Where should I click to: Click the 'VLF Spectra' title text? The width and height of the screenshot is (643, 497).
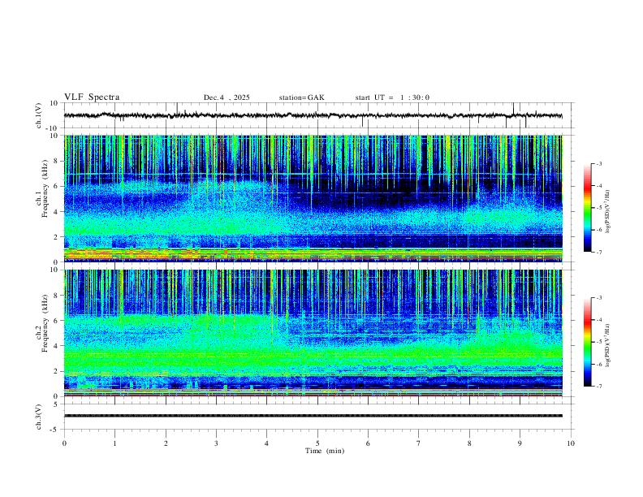click(x=92, y=97)
